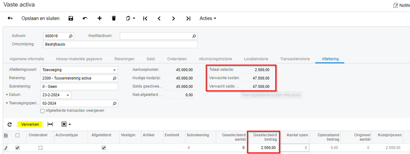Open the Onderdelen tab
The width and height of the screenshot is (410, 154).
177,59
